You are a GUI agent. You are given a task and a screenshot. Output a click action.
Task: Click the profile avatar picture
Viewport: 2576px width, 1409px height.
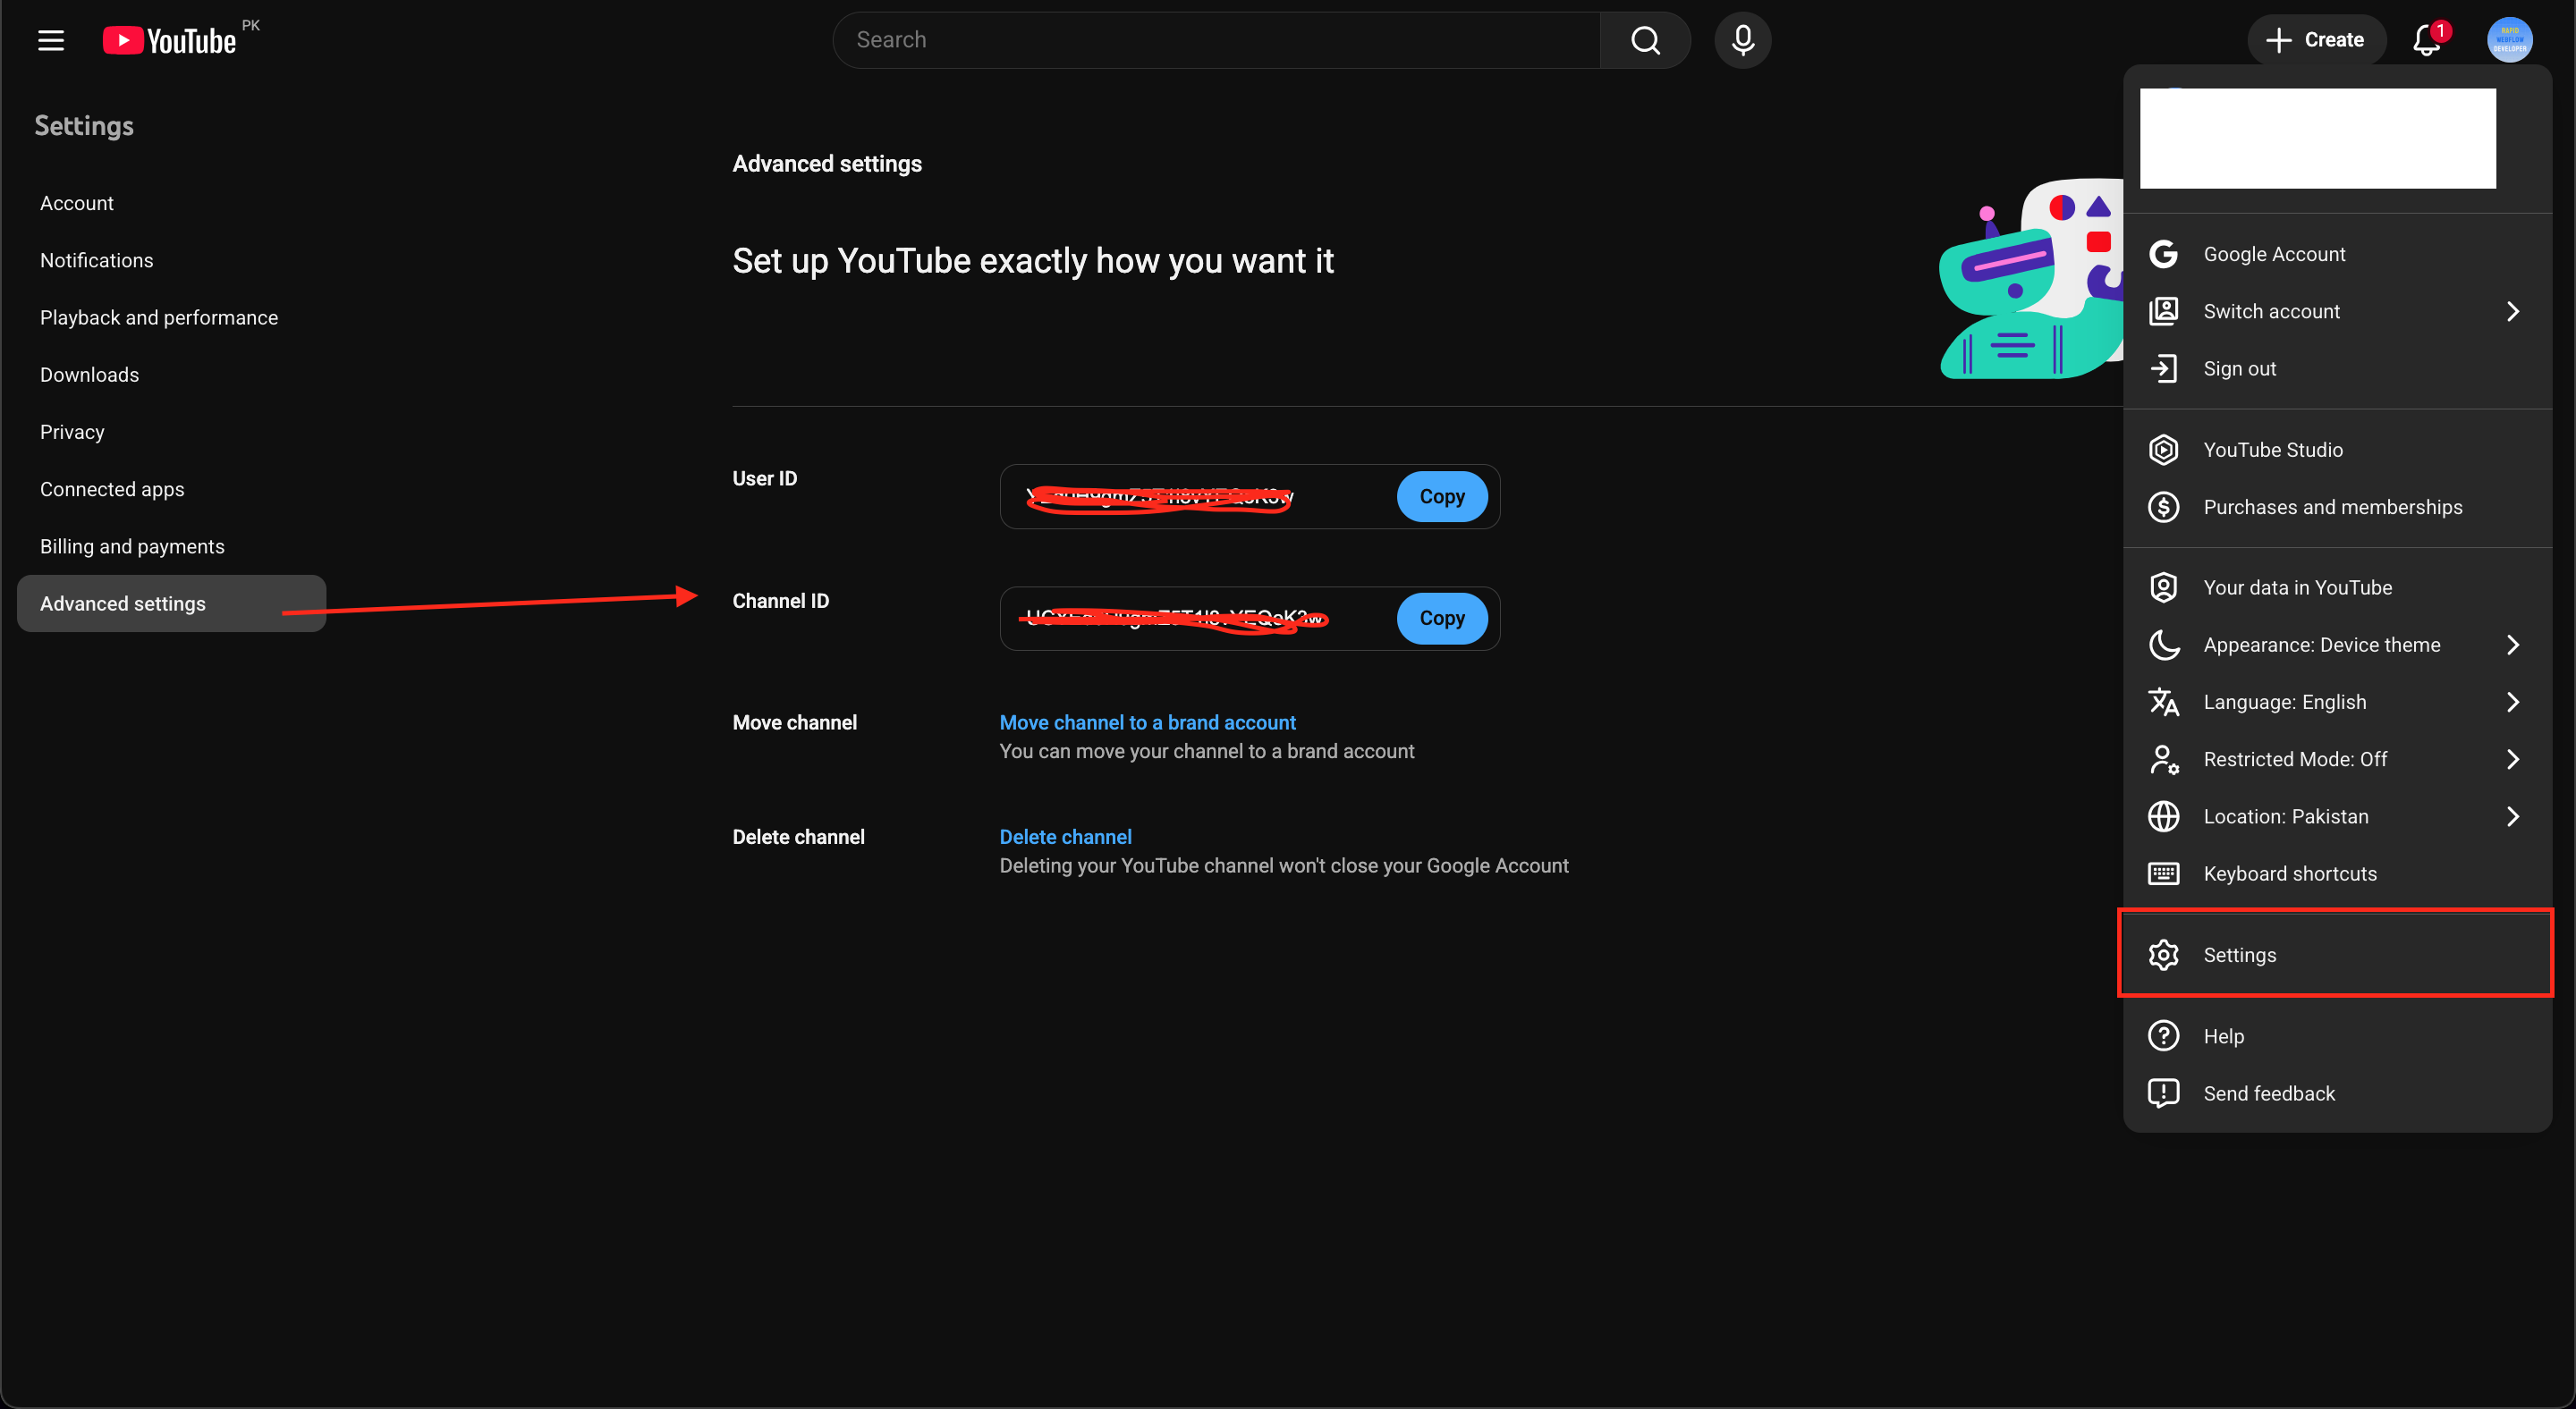pyautogui.click(x=2509, y=40)
